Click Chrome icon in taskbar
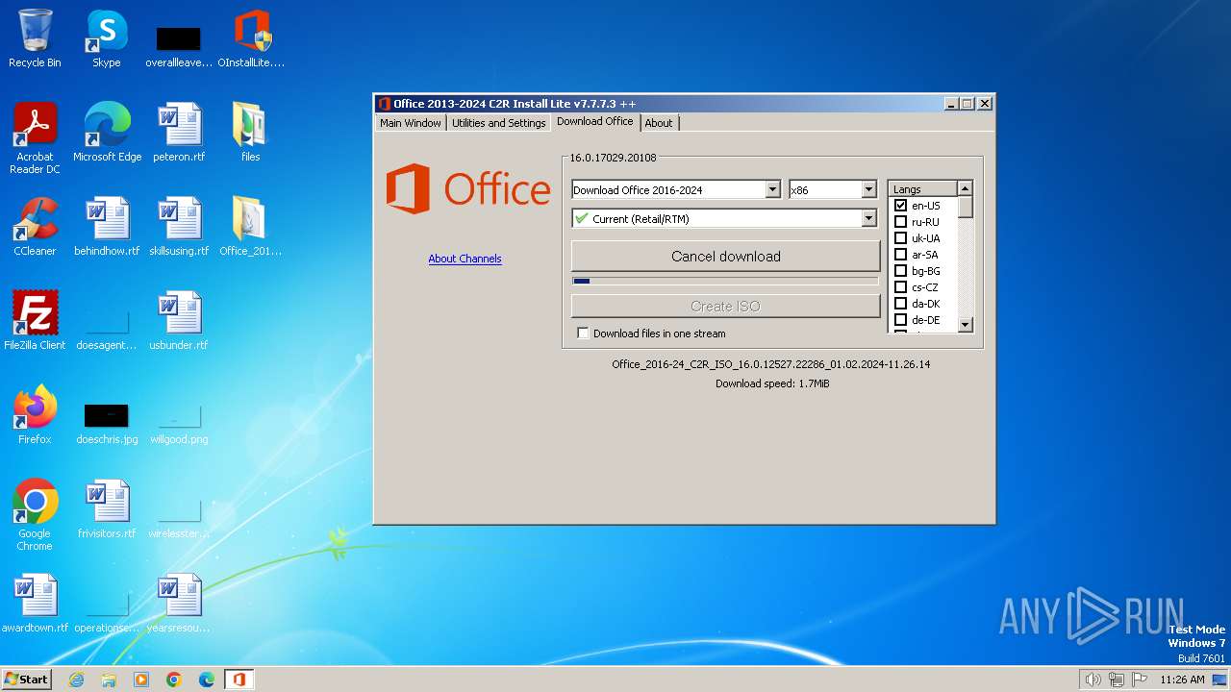 pyautogui.click(x=174, y=680)
